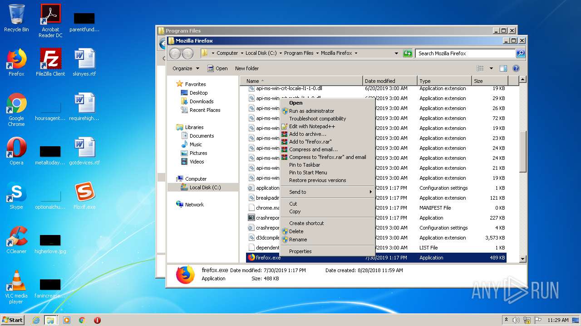Click the taskbar clock 11:29 AM
Screen dimensions: 581x326
[558, 320]
